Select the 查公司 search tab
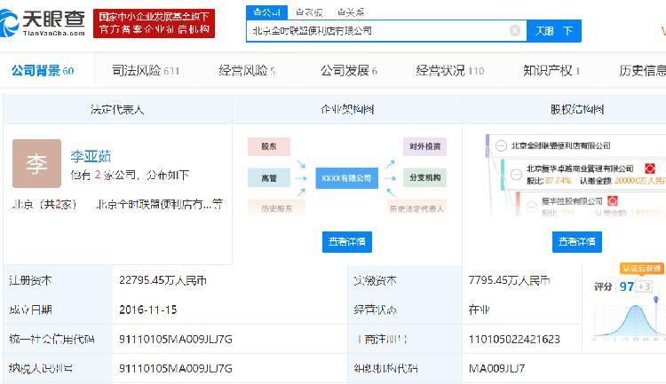This screenshot has width=666, height=384. (x=266, y=12)
